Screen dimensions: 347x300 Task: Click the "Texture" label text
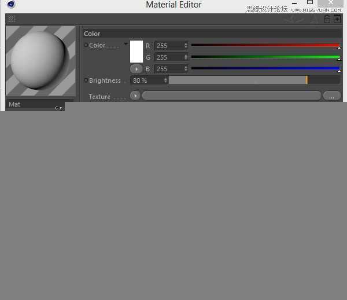point(99,97)
